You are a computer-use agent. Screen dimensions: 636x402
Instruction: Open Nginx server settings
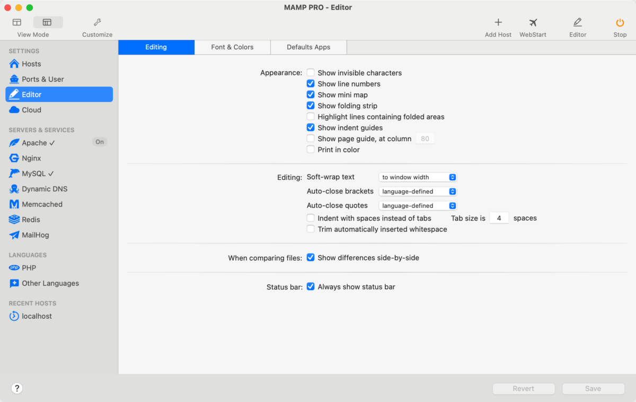click(x=59, y=158)
